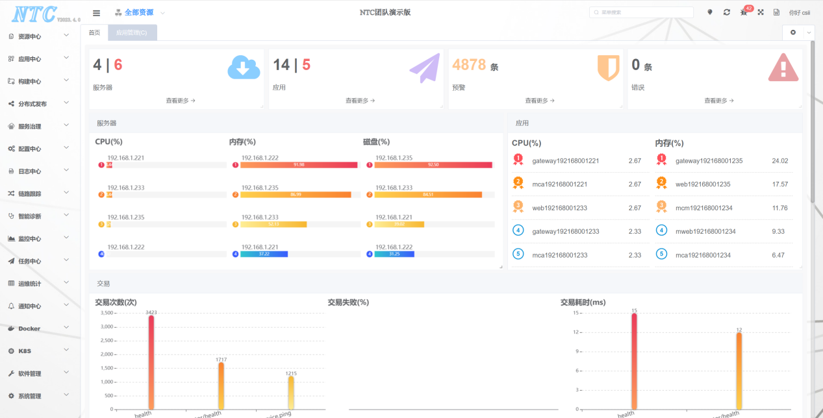Open the 全部资源 dropdown

[x=140, y=13]
